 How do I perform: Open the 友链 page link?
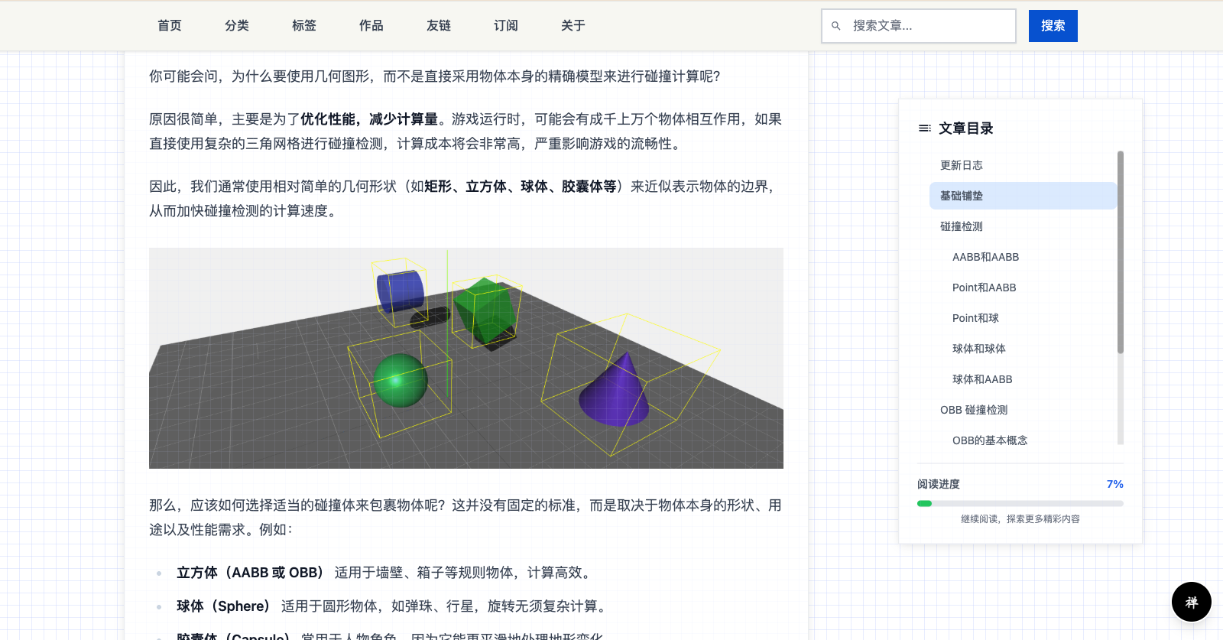coord(439,26)
